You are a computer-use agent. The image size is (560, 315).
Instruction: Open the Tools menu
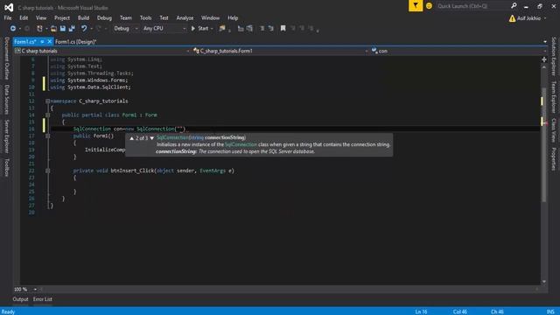pyautogui.click(x=145, y=17)
